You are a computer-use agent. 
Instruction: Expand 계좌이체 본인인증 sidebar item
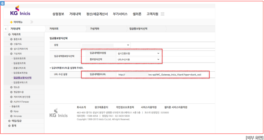(11, 97)
